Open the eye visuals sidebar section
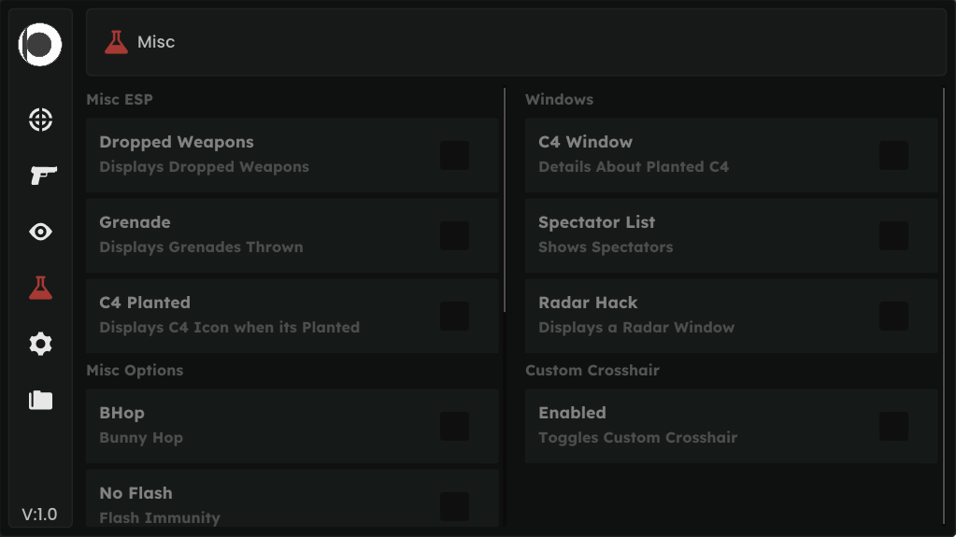Screen dimensions: 956x537 (40, 232)
